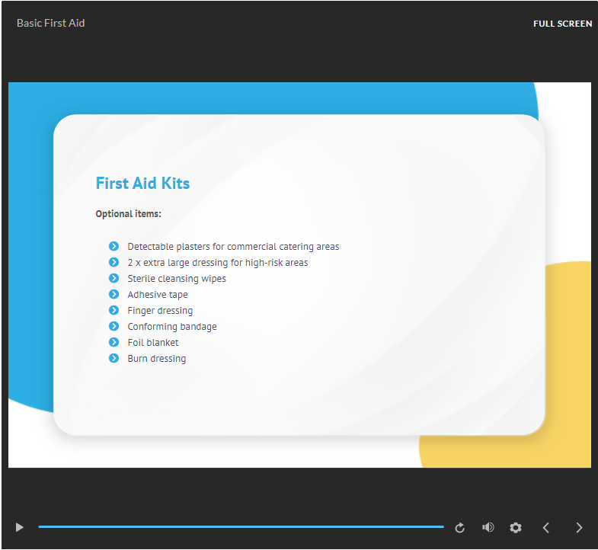Image resolution: width=598 pixels, height=550 pixels.
Task: Click the Adhesive tape bullet chevron
Action: tap(114, 294)
